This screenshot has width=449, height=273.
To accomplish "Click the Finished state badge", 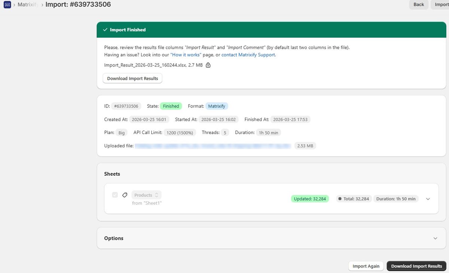I will pos(171,106).
